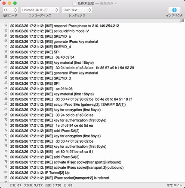Image resolution: width=185 pixels, height=188 pixels.
Task: Click line number 80 in the gutter
Action: click(x=6, y=172)
